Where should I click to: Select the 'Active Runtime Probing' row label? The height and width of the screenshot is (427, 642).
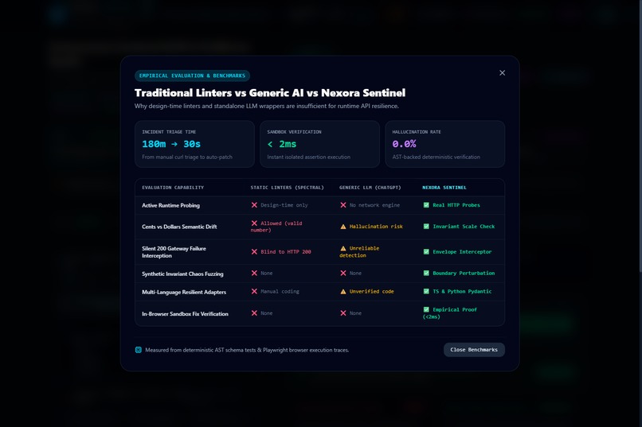[170, 205]
